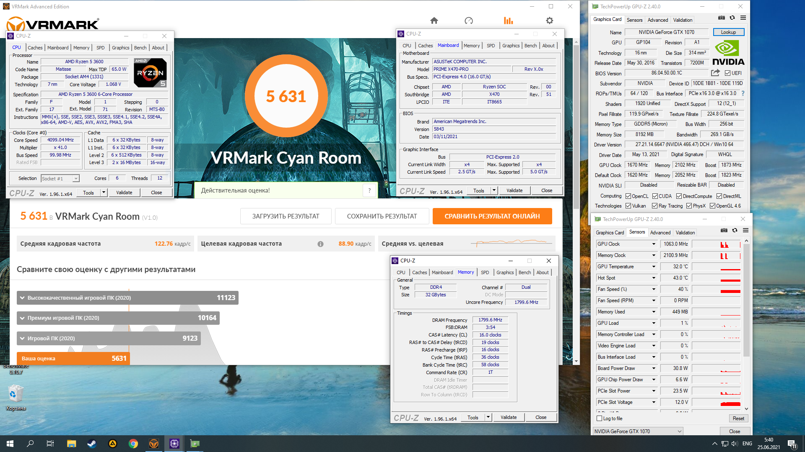Open the VRMark settings gear icon
The width and height of the screenshot is (805, 452).
click(x=549, y=21)
